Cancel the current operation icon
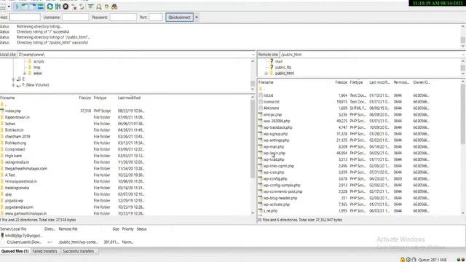This screenshot has width=466, height=262. [x=66, y=7]
